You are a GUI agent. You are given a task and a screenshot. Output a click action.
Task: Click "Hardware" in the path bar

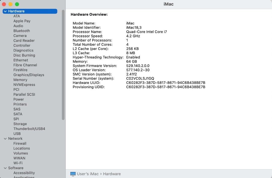(112, 174)
